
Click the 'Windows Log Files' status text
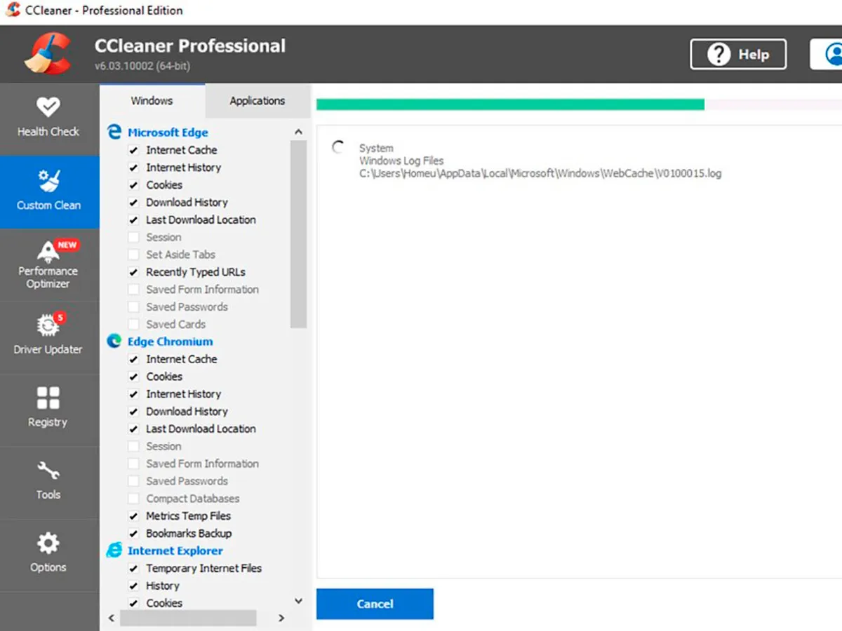(401, 161)
